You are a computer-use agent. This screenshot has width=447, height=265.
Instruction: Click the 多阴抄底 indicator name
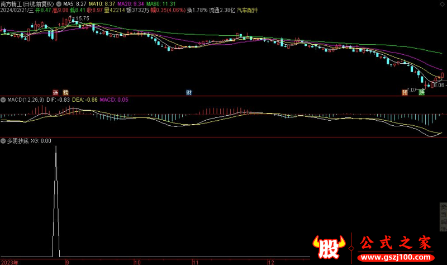pyautogui.click(x=17, y=141)
